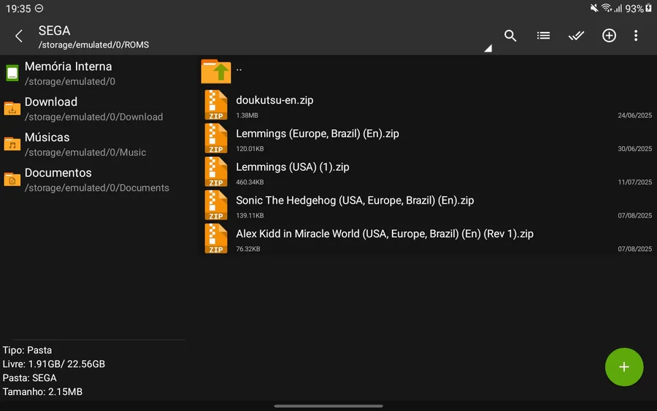Open Alex Kidd in Miracle World zip
This screenshot has width=657, height=411.
click(385, 234)
